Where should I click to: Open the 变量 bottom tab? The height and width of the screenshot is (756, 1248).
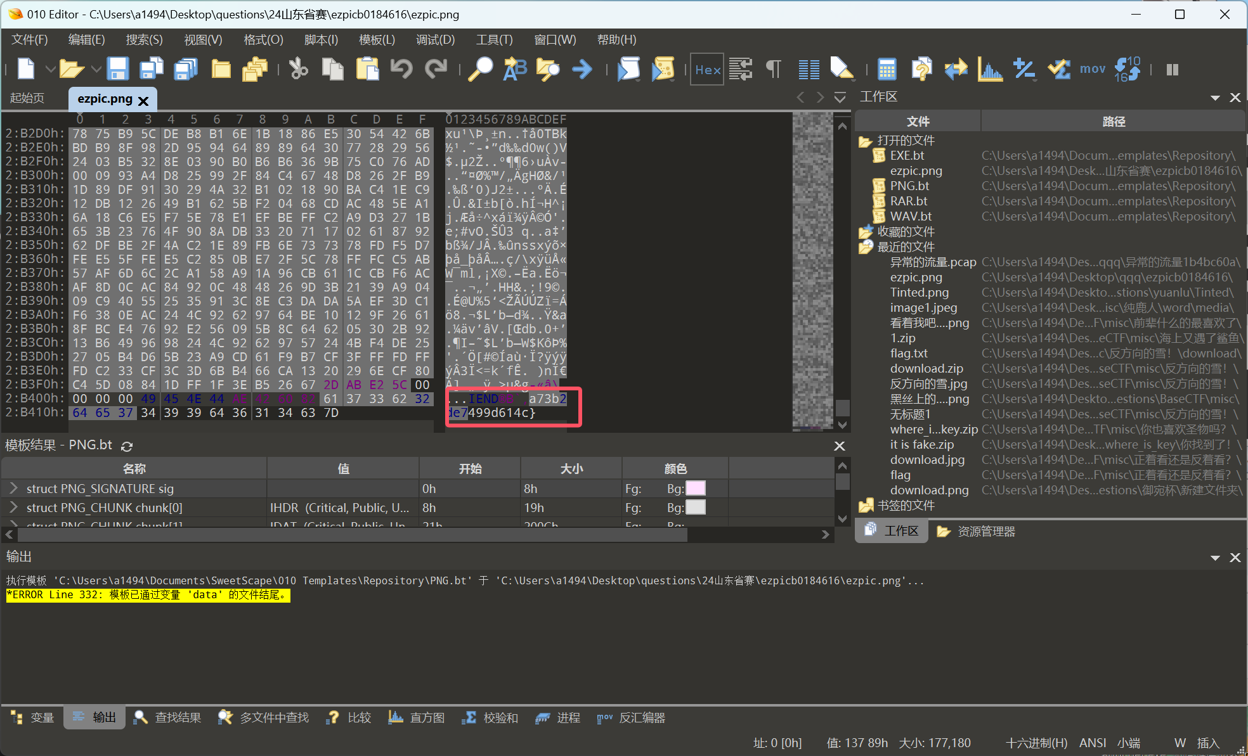[32, 717]
